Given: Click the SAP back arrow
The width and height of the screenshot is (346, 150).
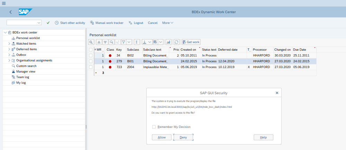Looking at the screenshot, I should (11, 12).
